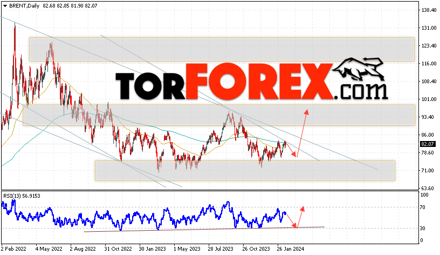Click the 26 Jan 2024 date label

[291, 249]
